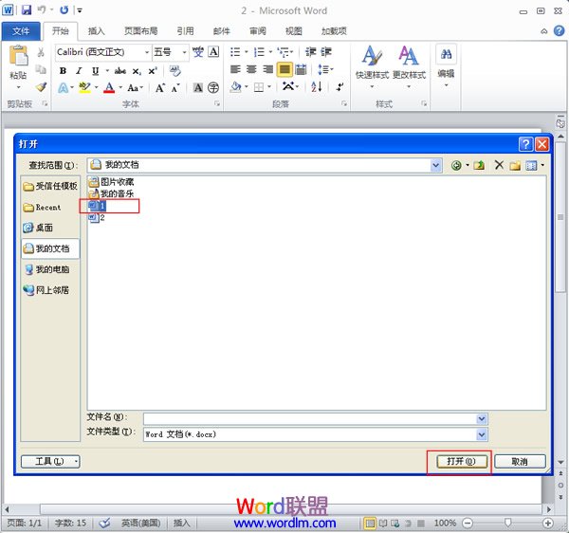The height and width of the screenshot is (533, 569).
Task: Click the Print Layout view icon
Action: coord(370,524)
